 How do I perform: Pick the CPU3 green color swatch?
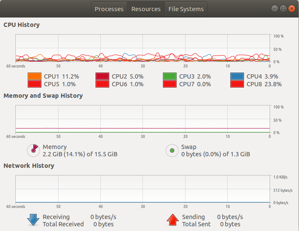(x=169, y=76)
